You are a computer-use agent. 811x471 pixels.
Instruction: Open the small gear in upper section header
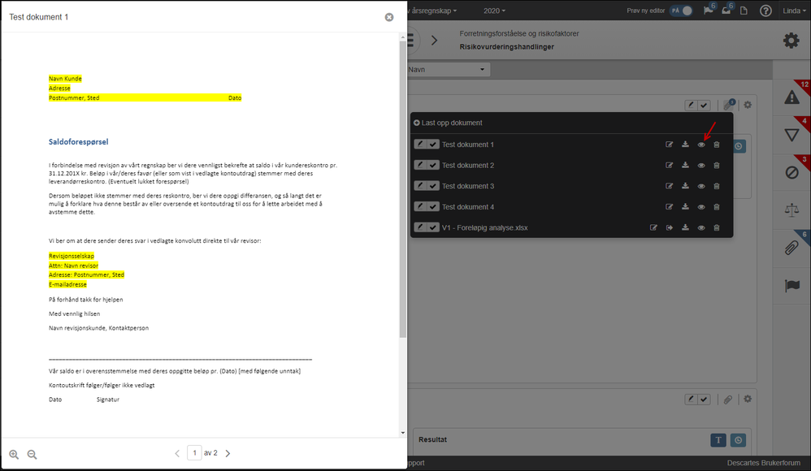click(x=748, y=105)
